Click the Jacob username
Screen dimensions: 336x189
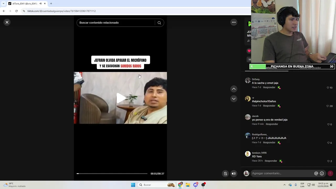click(x=255, y=116)
